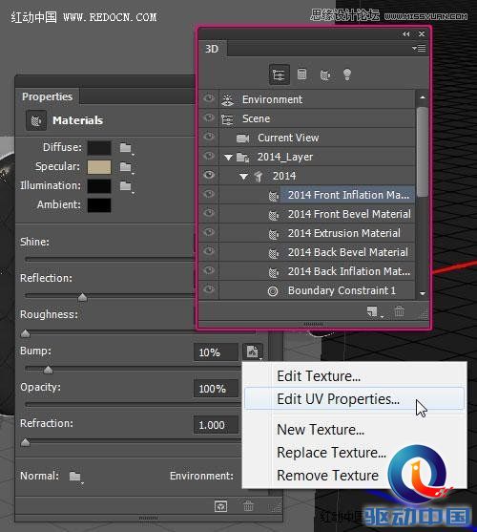Click the 2014_Layer folder icon
The width and height of the screenshot is (477, 532).
(x=242, y=157)
